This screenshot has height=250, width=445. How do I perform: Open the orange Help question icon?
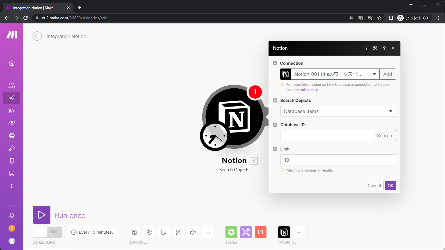tap(12, 228)
